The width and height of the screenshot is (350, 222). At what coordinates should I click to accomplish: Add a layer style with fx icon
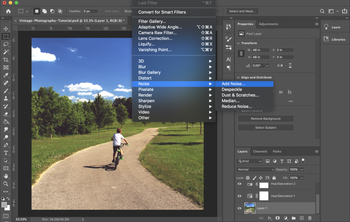coord(269,218)
